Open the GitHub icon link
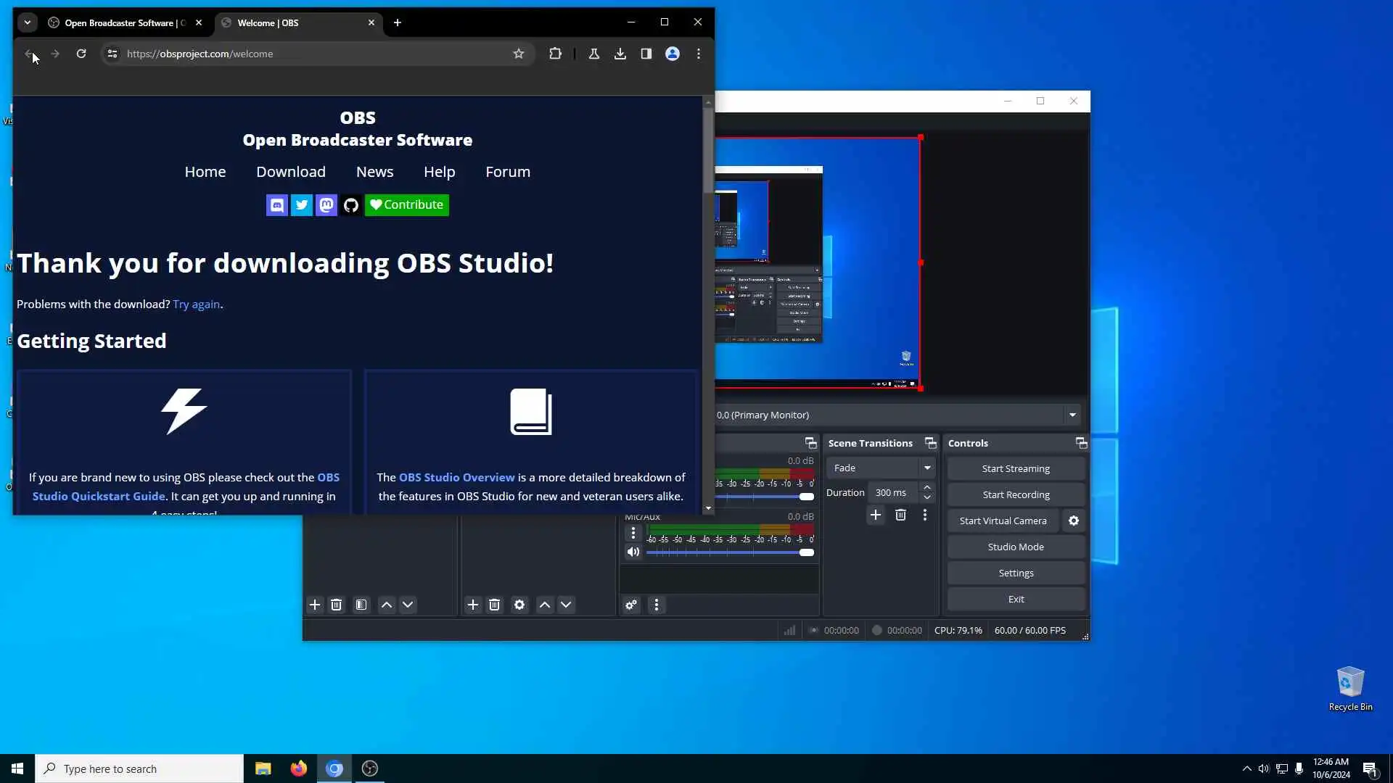This screenshot has height=783, width=1393. click(x=351, y=205)
